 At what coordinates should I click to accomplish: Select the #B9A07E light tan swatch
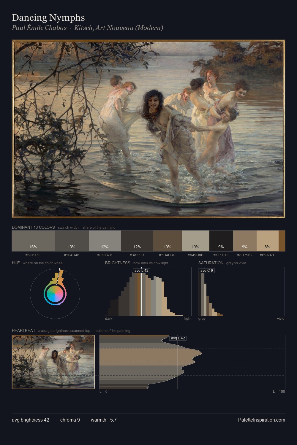point(268,241)
